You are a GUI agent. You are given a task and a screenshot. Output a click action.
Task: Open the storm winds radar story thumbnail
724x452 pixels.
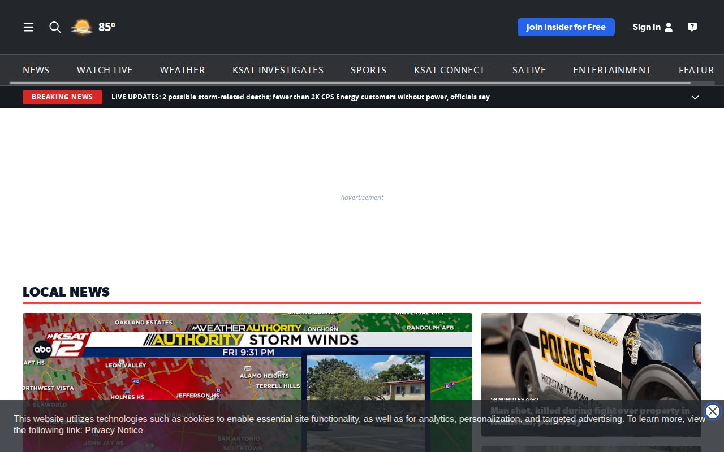(247, 383)
